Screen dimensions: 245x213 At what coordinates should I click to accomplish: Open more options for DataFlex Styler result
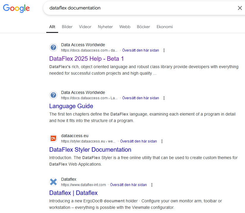pyautogui.click(x=162, y=141)
